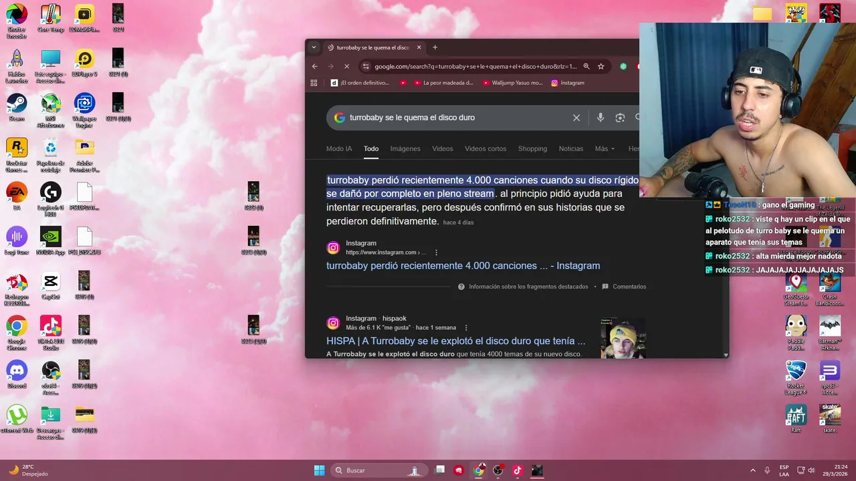Open Instagram bookmark in bookmarks bar
Image resolution: width=856 pixels, height=481 pixels.
click(567, 83)
